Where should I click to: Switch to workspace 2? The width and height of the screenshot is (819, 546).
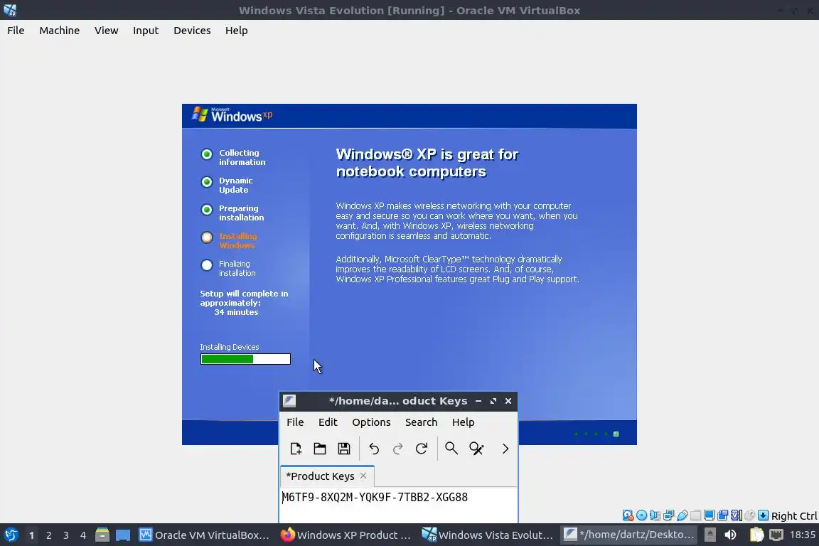click(x=48, y=535)
